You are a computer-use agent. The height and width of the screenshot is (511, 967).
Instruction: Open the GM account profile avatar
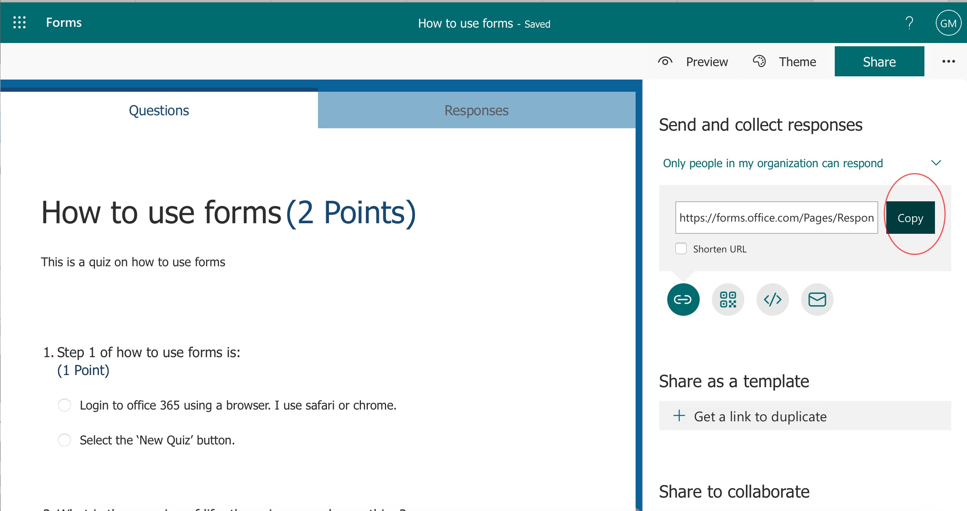(x=948, y=23)
